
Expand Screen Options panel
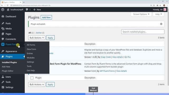(141, 14)
